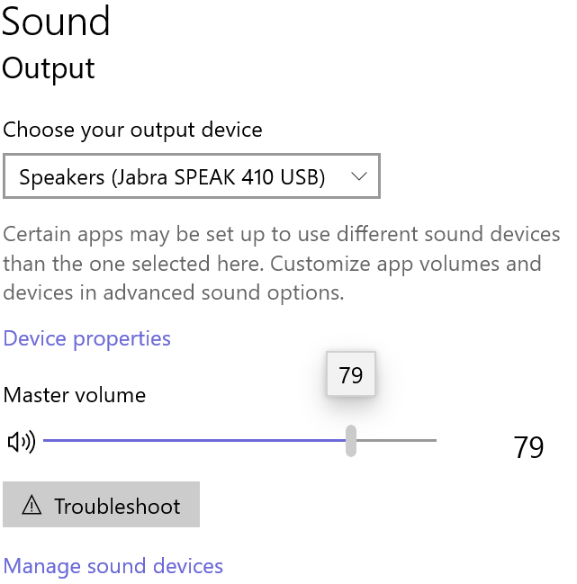Viewport: 577px width, 584px height.
Task: Expand the output device chevron arrow
Action: coord(359,176)
